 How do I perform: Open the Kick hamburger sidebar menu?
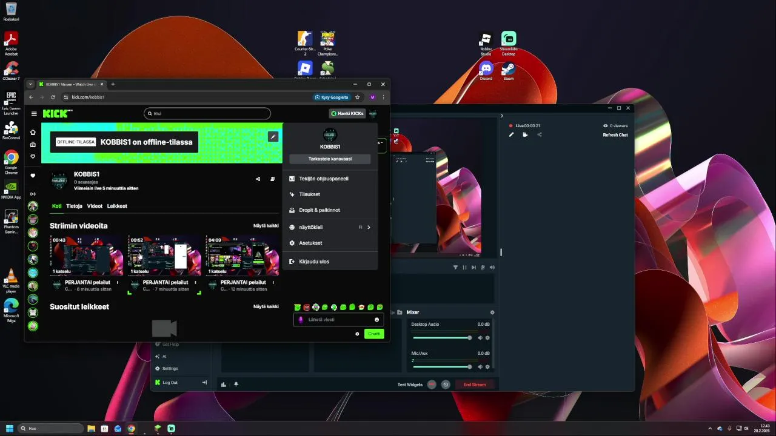pyautogui.click(x=34, y=113)
